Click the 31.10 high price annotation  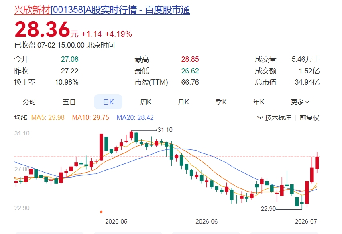point(165,130)
